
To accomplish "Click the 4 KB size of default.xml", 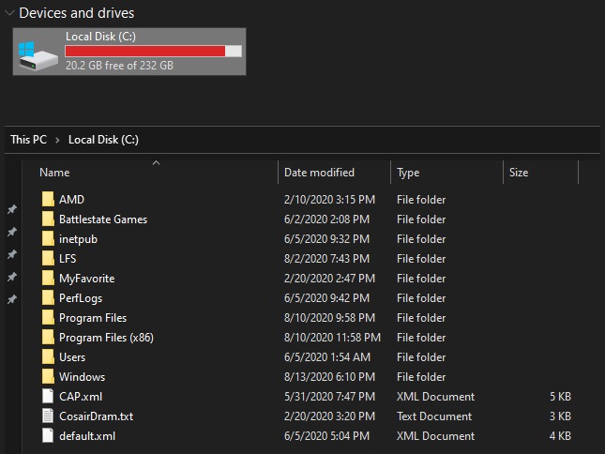I will (x=560, y=436).
